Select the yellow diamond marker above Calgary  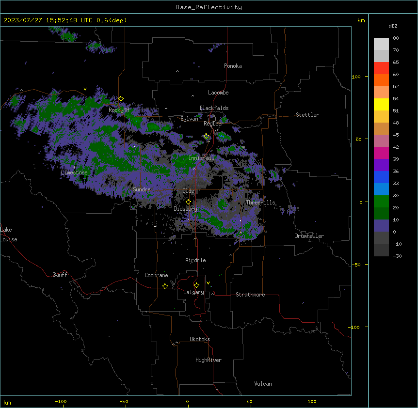[196, 285]
